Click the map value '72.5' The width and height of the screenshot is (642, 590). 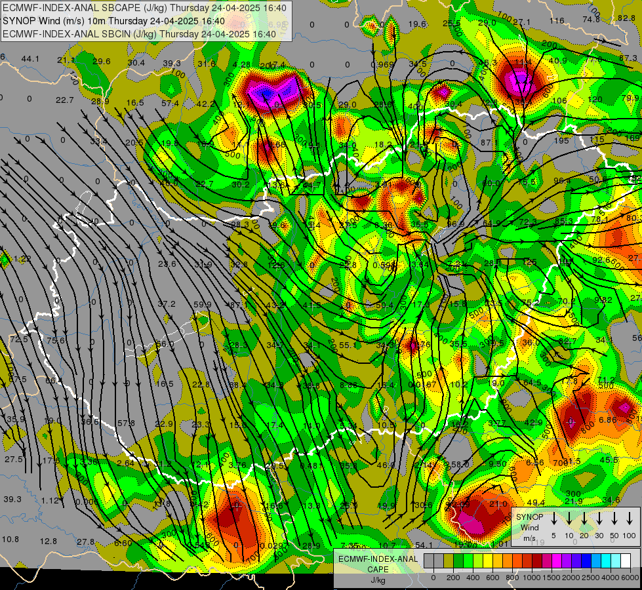coord(19,340)
